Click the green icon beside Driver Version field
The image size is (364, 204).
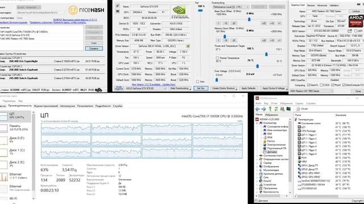188,46
